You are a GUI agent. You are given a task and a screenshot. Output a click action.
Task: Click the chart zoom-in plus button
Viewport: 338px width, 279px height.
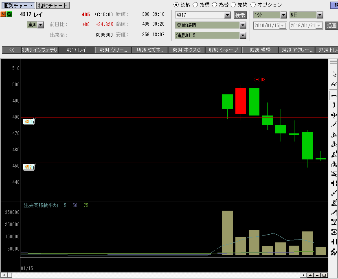(x=310, y=275)
